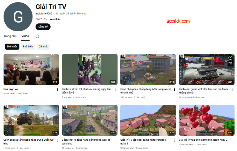
Task: Play the "Quá tuyệt vời" video thumbnail
Action: coord(31,70)
